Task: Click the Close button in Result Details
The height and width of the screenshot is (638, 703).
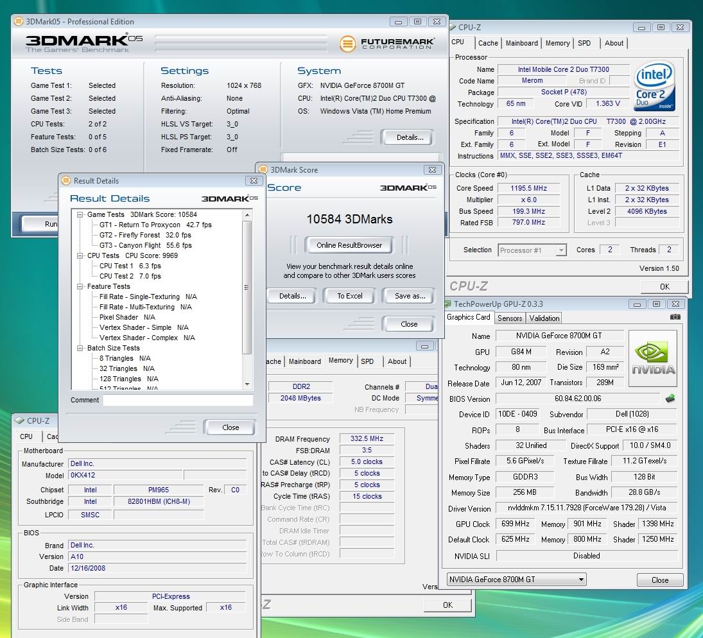Action: 230,427
